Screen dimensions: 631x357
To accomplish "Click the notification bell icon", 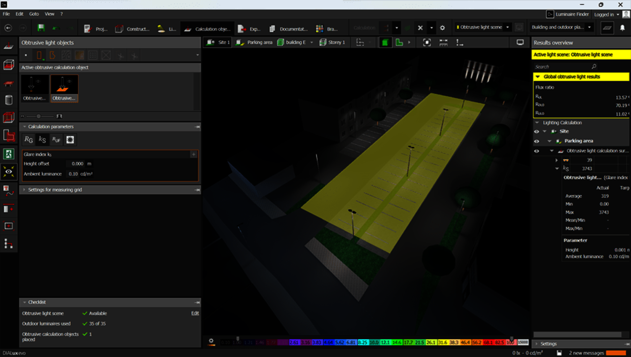I will 622,28.
